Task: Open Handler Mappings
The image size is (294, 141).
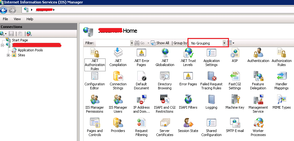Action: [x=282, y=81]
